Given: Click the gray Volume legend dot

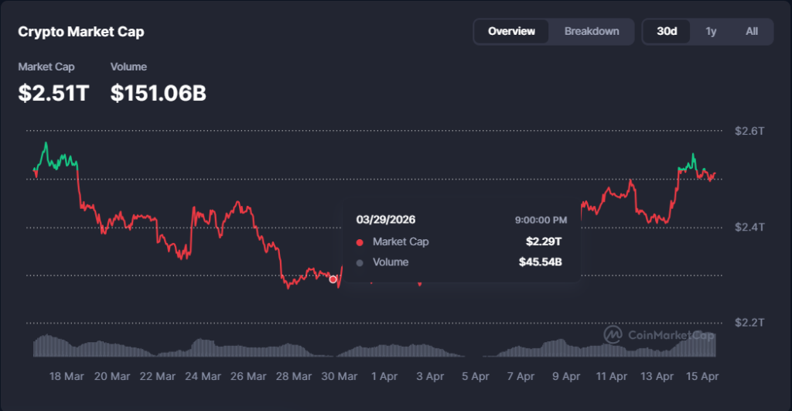Looking at the screenshot, I should [360, 263].
